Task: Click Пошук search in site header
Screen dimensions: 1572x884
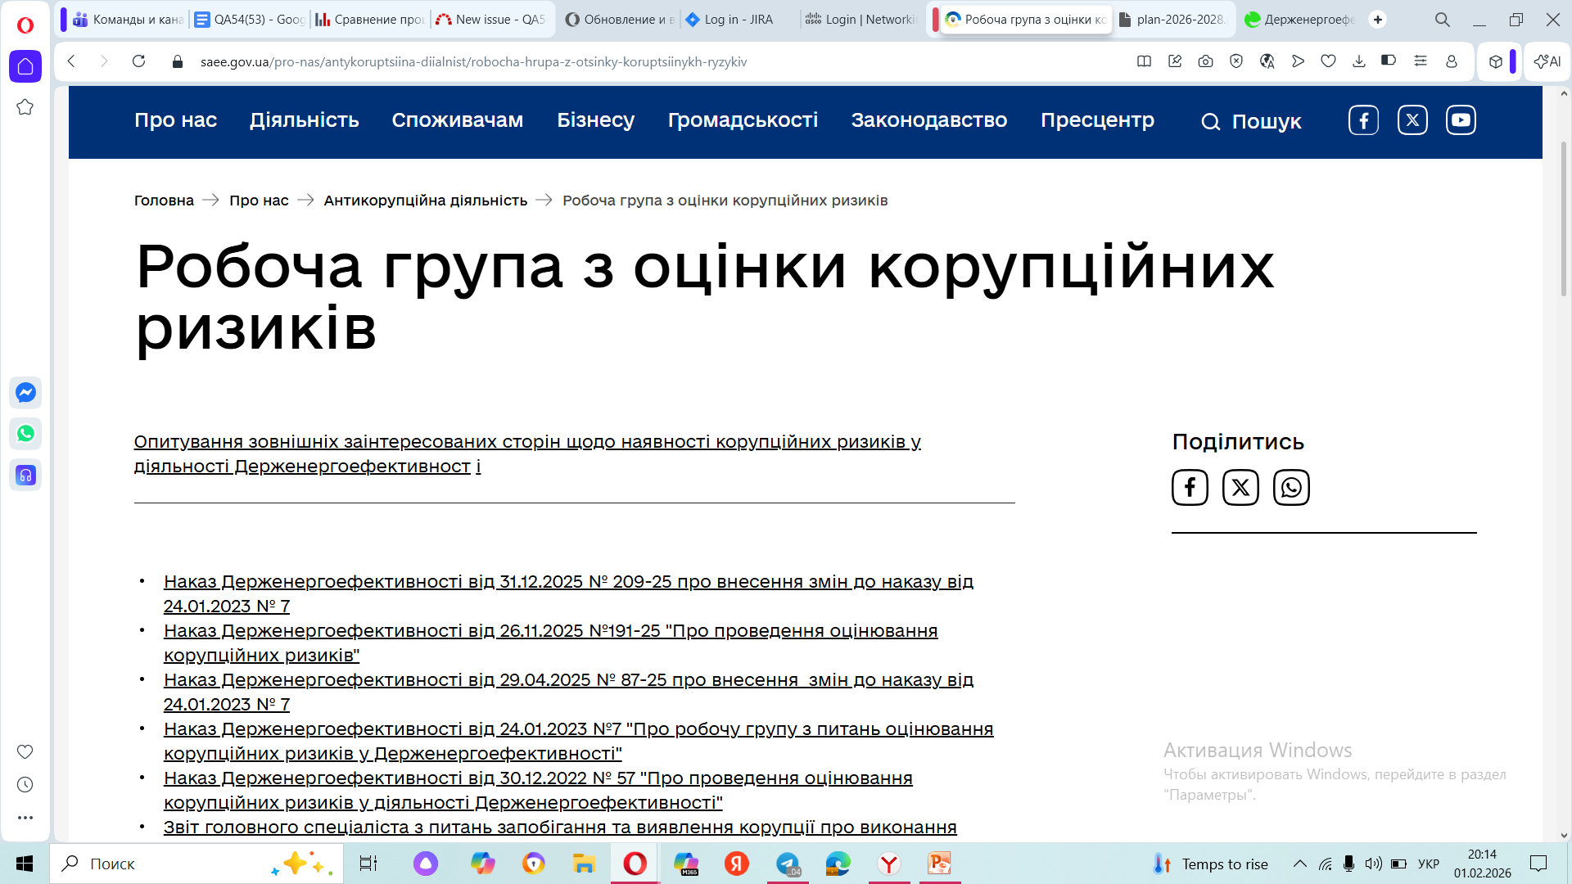Action: (1251, 122)
